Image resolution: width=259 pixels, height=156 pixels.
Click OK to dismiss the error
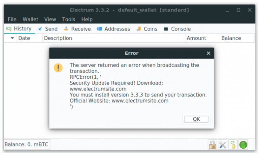point(197,119)
